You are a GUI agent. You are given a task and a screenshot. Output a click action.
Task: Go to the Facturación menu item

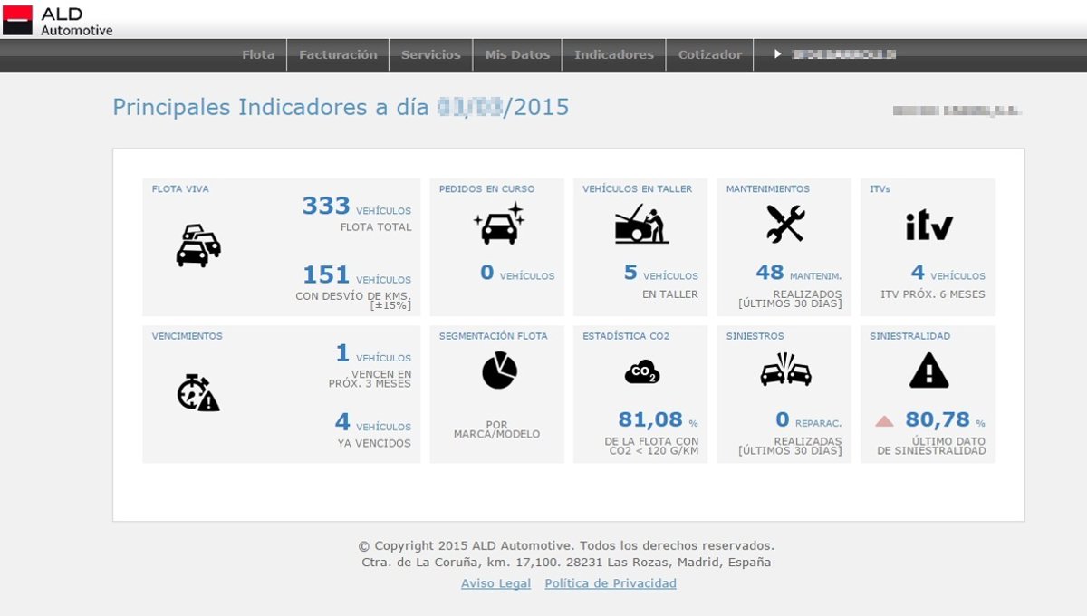(338, 54)
